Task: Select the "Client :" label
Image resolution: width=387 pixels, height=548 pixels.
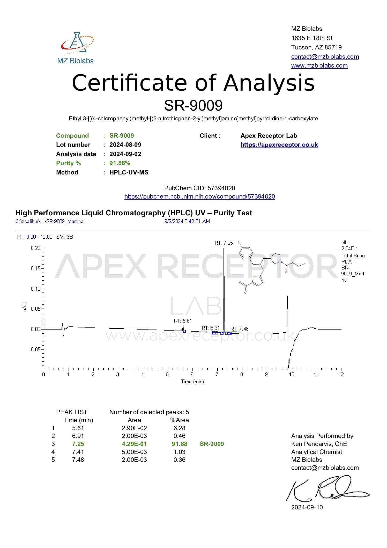Action: coord(210,136)
